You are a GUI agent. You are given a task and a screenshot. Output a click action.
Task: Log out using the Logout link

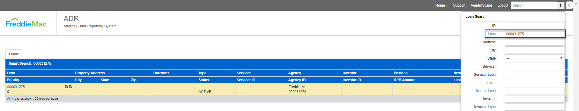(503, 5)
